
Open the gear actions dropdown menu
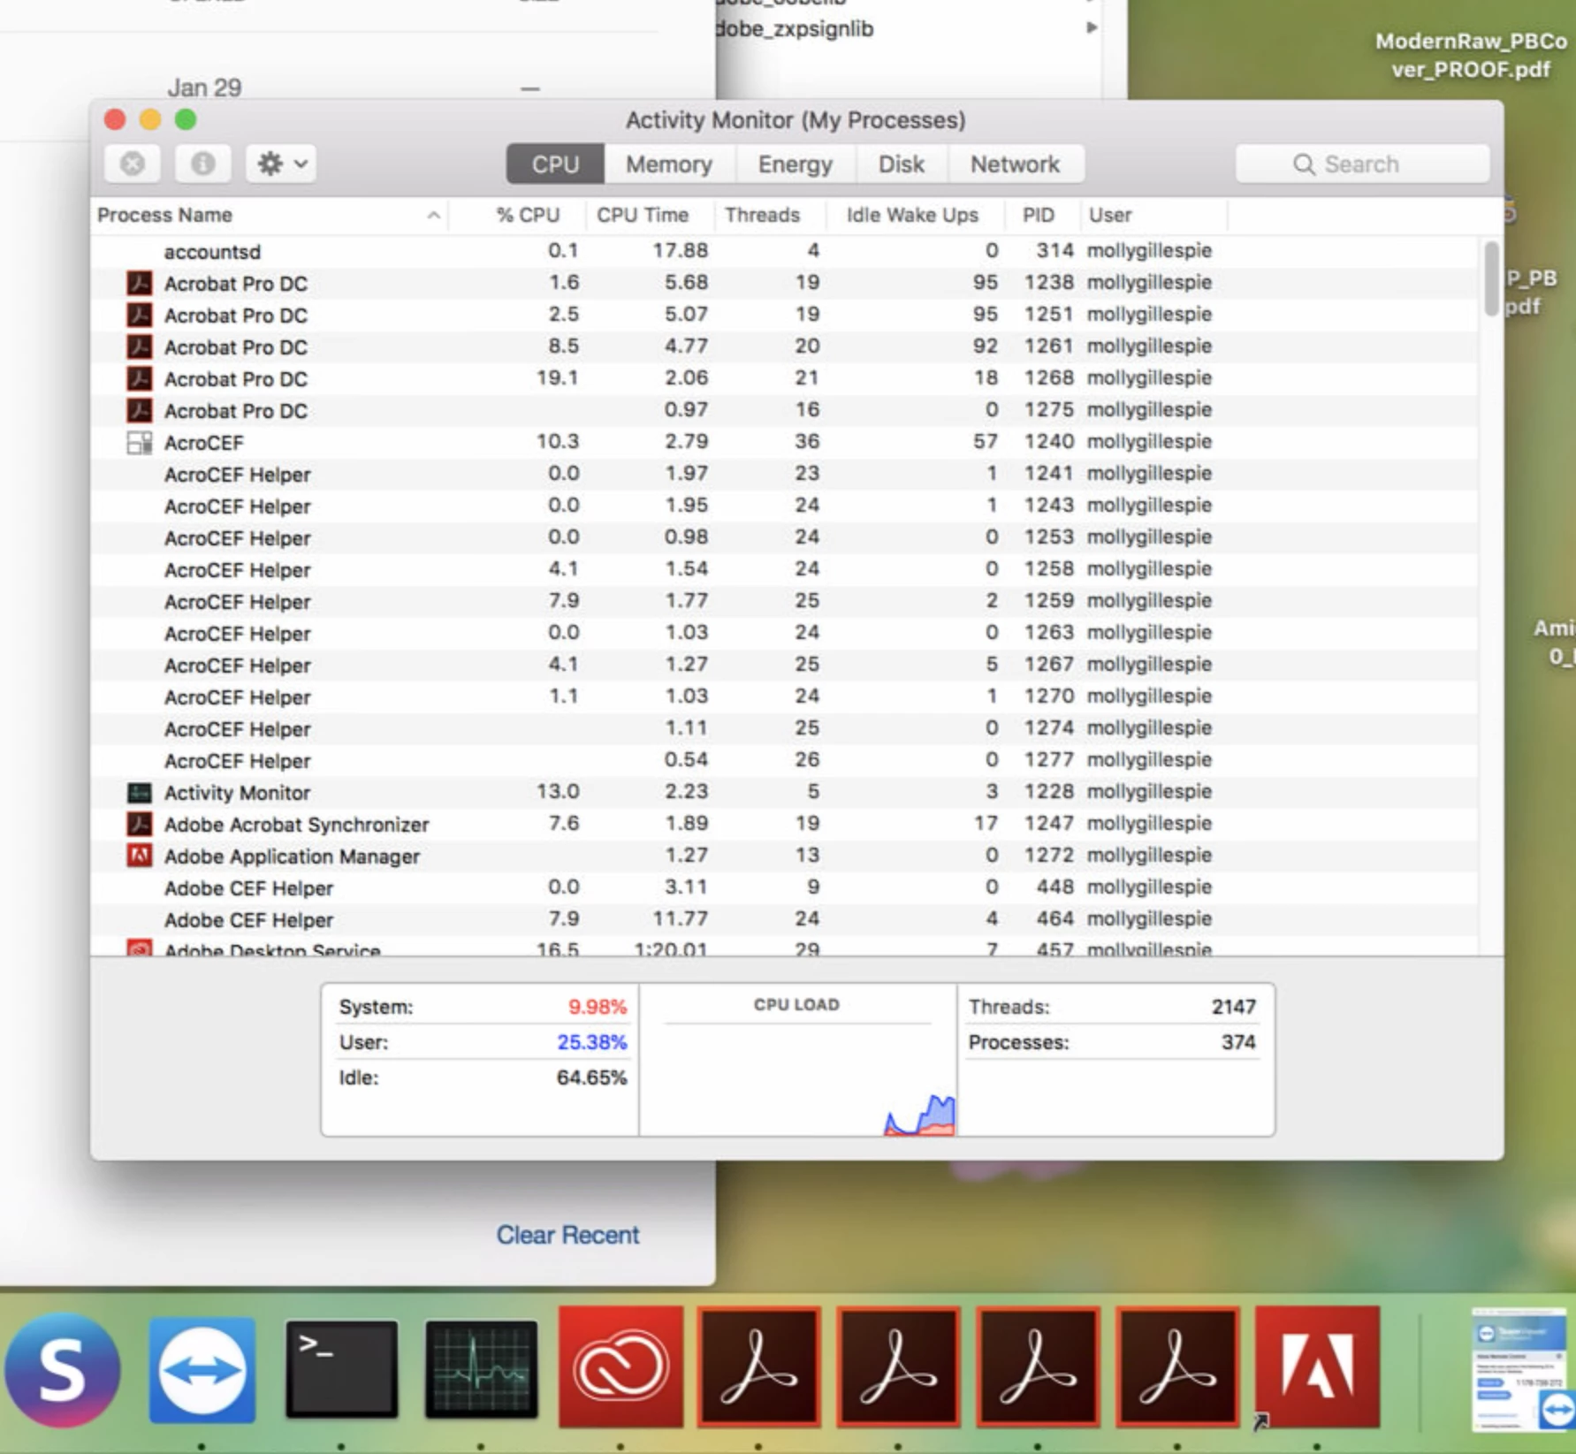(281, 164)
